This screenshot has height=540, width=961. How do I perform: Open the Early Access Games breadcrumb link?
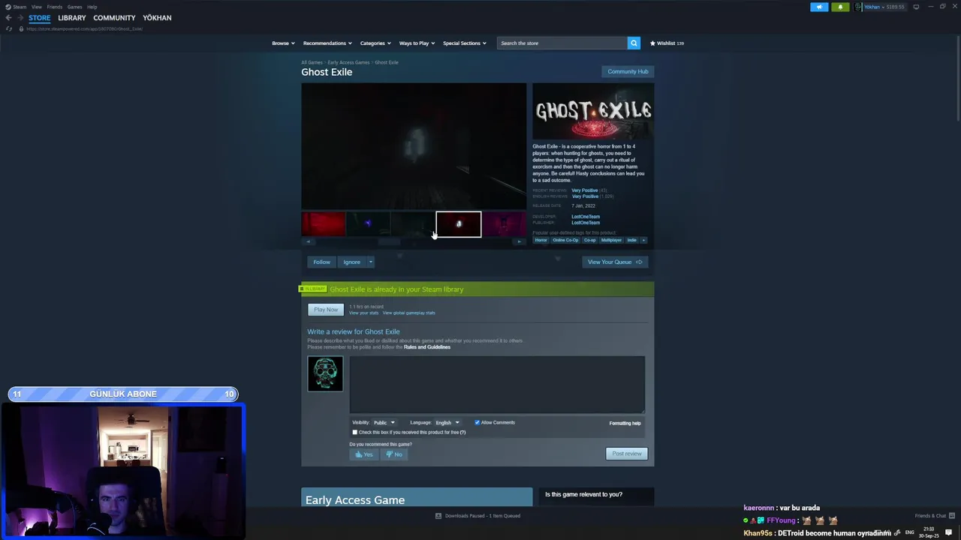click(348, 62)
